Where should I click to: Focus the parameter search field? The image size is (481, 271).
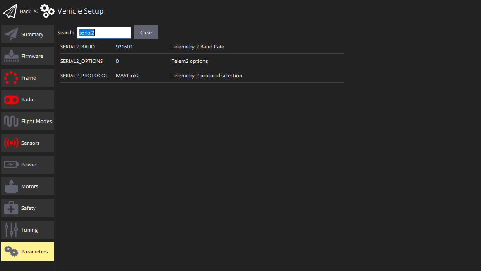104,33
